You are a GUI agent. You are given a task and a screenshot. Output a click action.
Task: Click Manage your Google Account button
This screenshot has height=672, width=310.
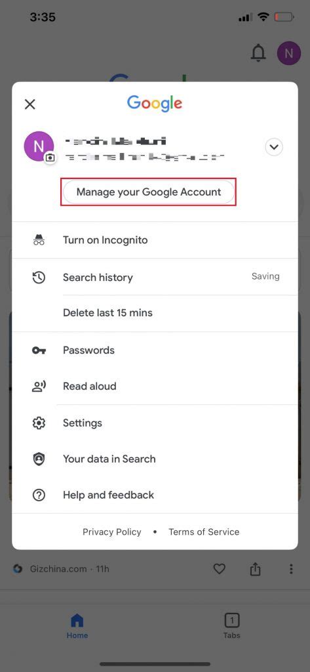click(149, 192)
